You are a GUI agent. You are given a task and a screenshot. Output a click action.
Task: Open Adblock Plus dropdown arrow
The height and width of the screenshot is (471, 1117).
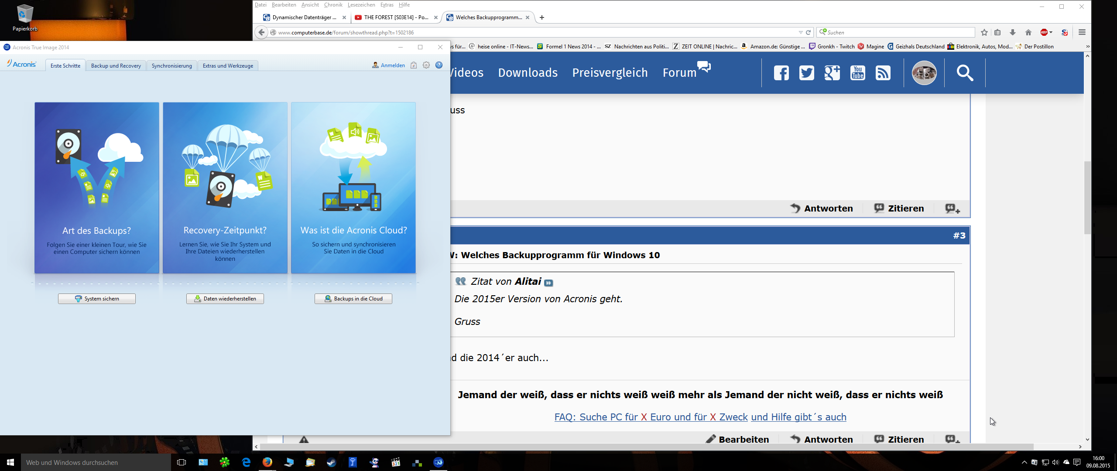click(x=1051, y=32)
